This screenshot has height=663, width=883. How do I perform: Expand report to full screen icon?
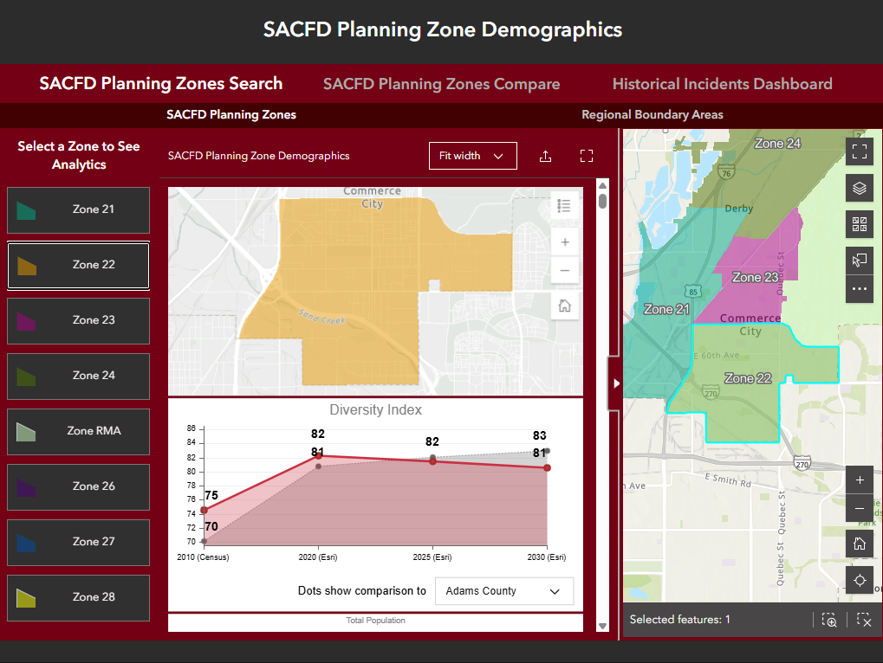(x=587, y=156)
